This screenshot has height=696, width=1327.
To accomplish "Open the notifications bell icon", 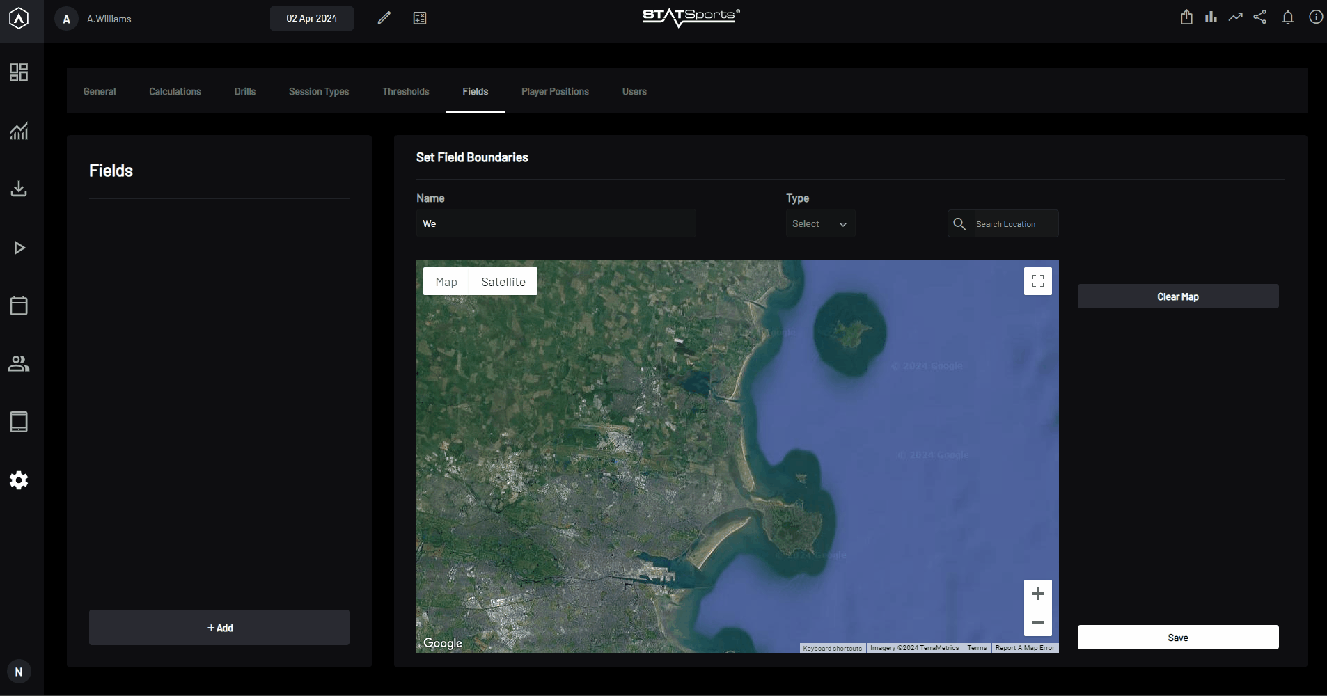I will [1288, 17].
